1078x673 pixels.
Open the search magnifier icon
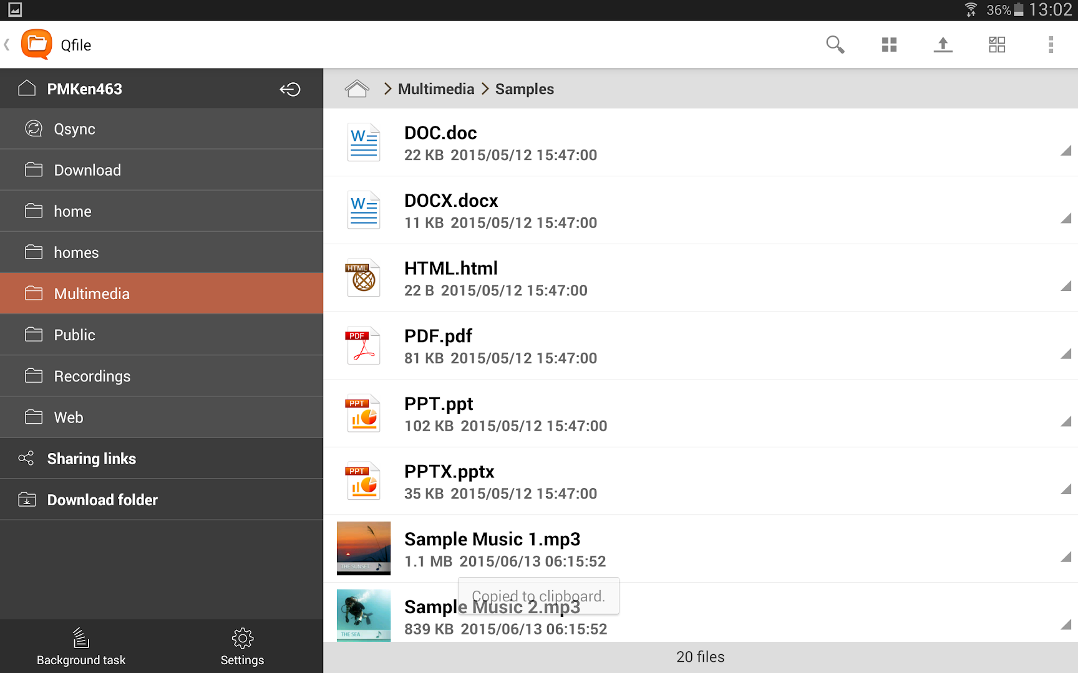pos(835,45)
